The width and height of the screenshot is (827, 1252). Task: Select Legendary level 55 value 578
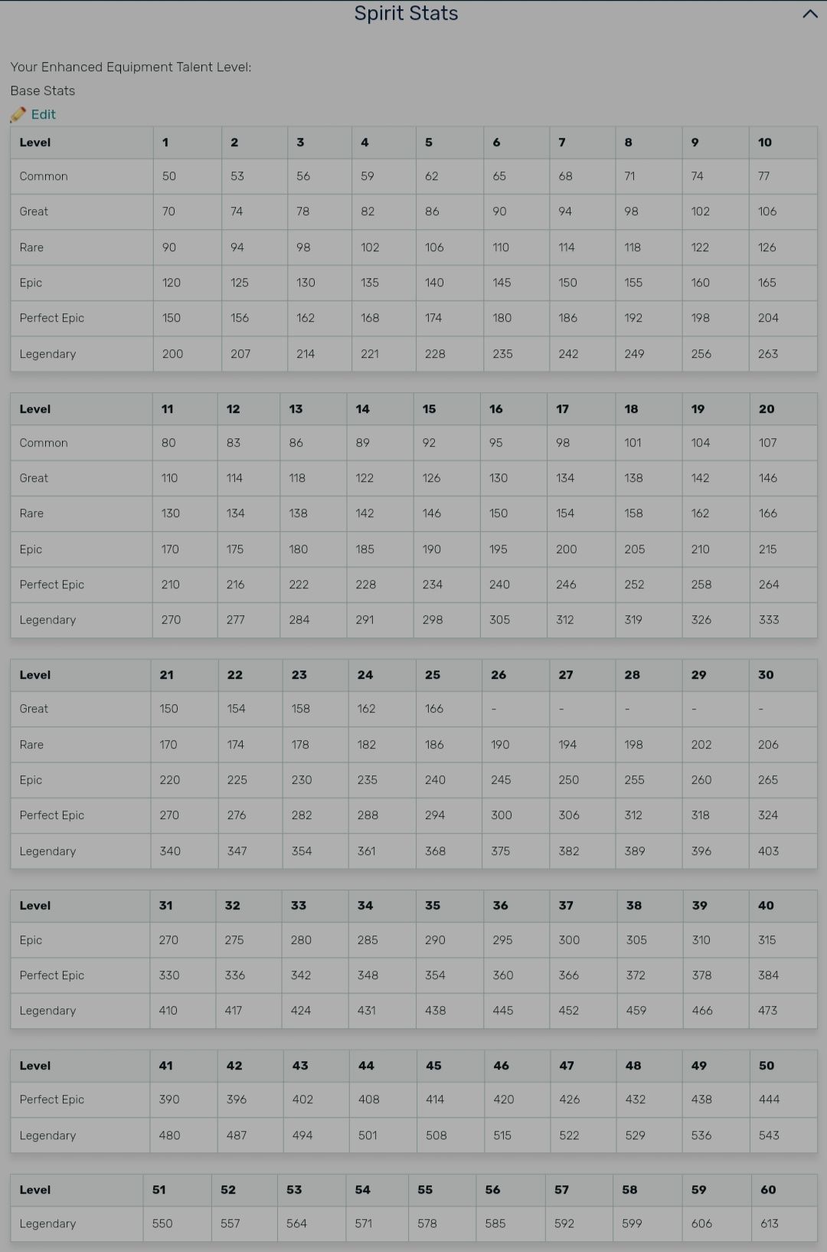pos(427,1224)
